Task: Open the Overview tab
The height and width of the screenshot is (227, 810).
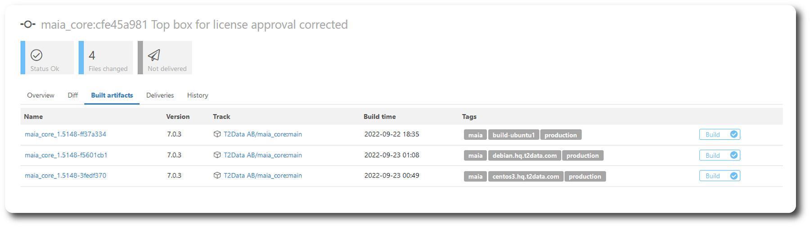Action: (40, 95)
